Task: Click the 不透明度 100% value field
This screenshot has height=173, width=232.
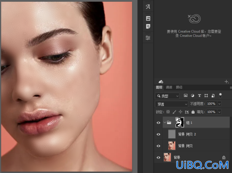Action: click(212, 104)
